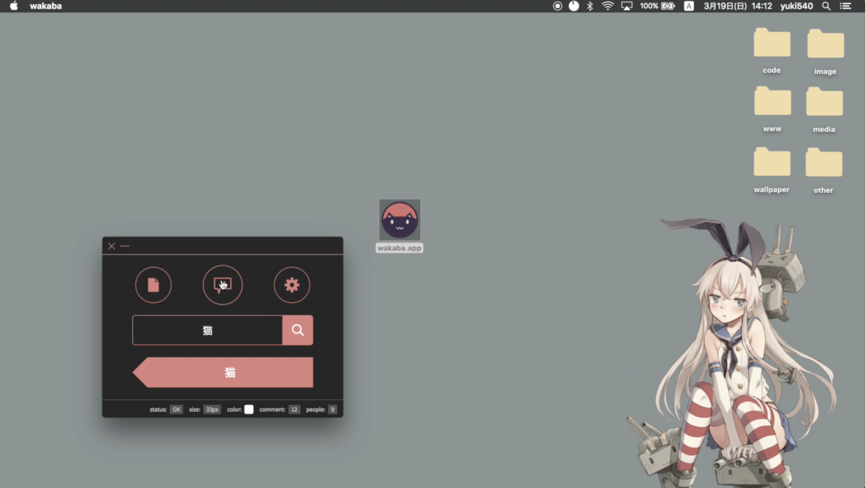Select the wallpaper folder on desktop

point(772,163)
